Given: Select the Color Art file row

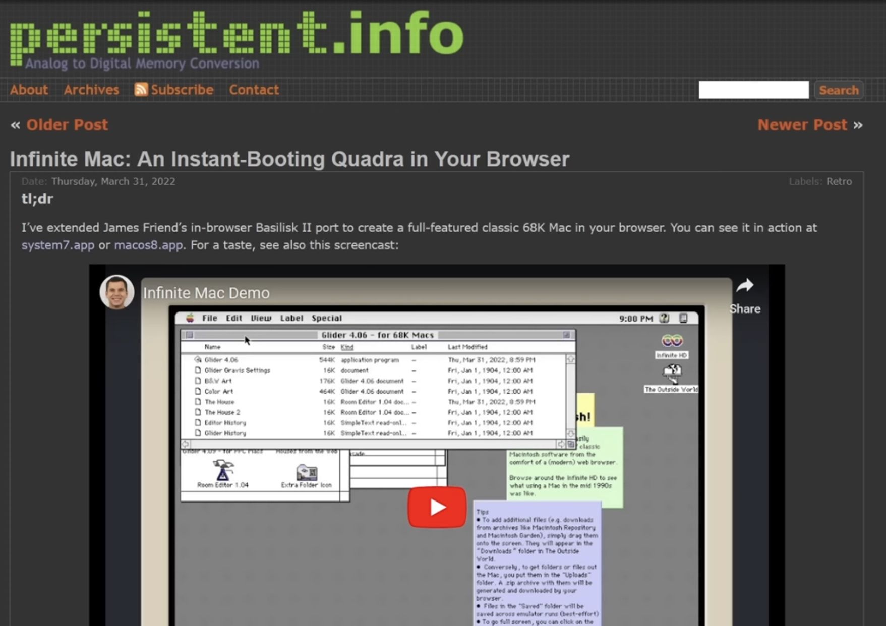Looking at the screenshot, I should [373, 392].
